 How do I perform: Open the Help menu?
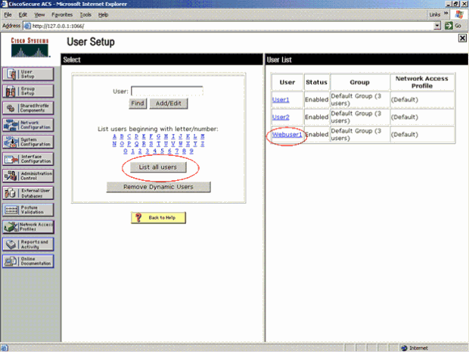point(103,14)
